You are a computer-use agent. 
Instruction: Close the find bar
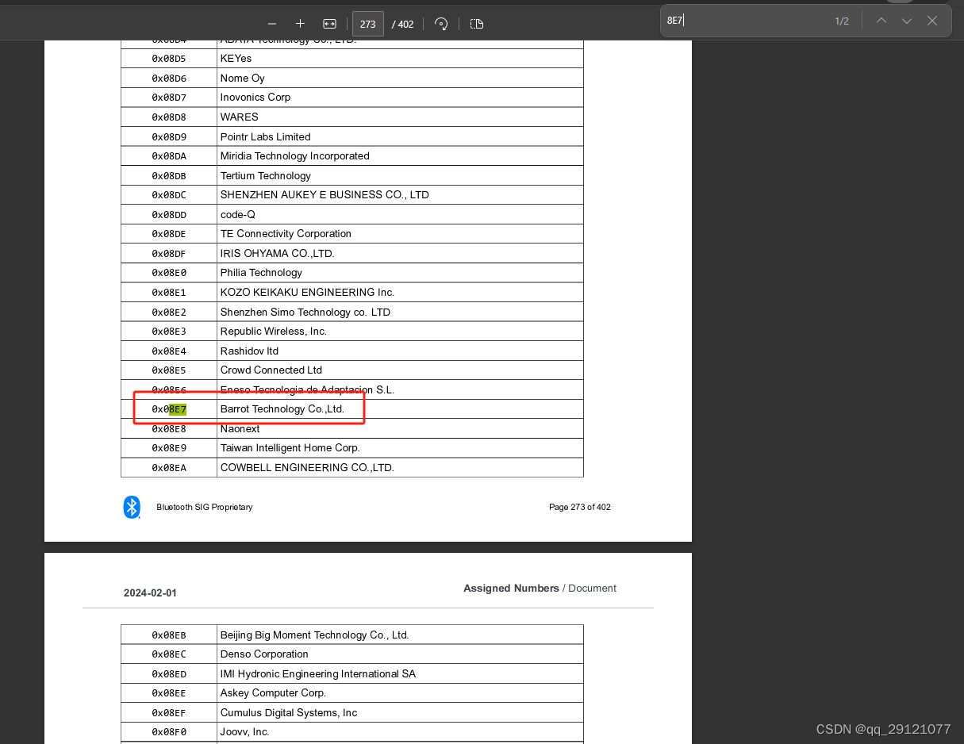pyautogui.click(x=932, y=21)
